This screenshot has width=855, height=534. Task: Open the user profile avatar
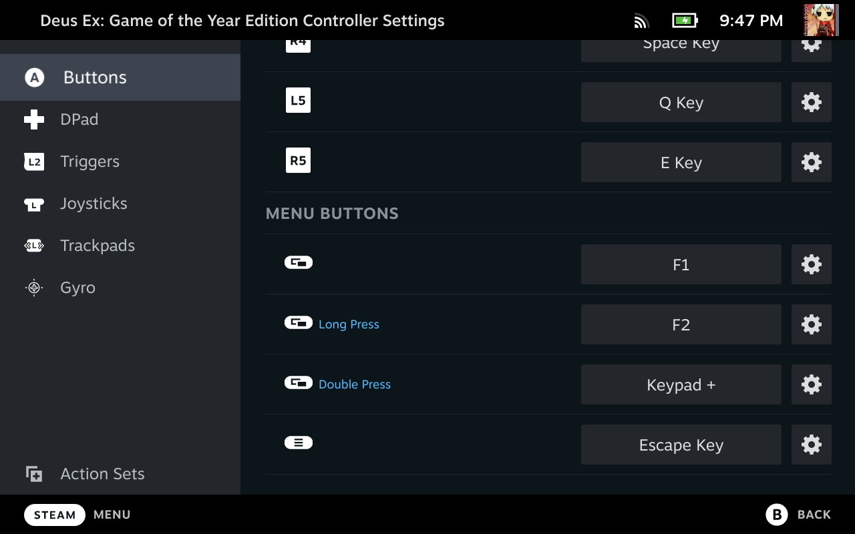[820, 20]
